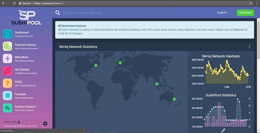Screen dimensions: 260x133
Task: Click the 40.0 MH/S axis label
Action: pyautogui.click(x=197, y=99)
